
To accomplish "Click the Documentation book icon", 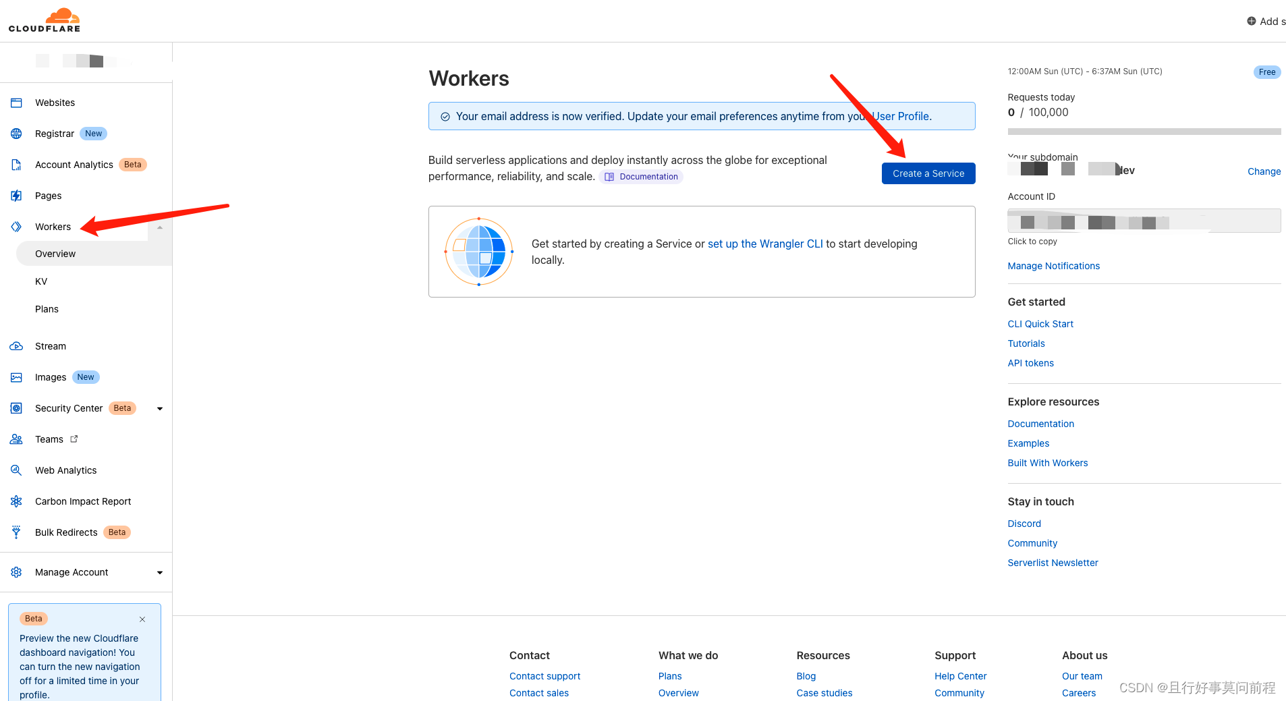I will 609,177.
